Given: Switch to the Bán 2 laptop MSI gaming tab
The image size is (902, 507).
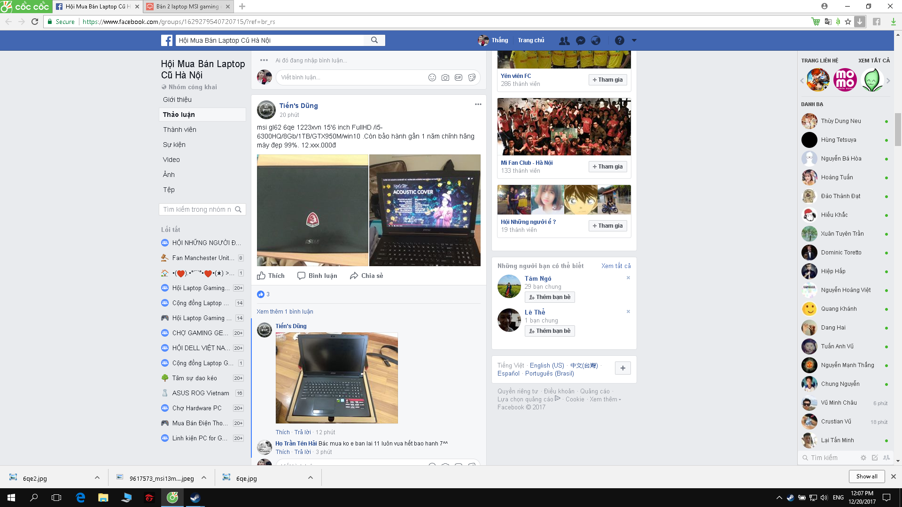Looking at the screenshot, I should [x=187, y=7].
